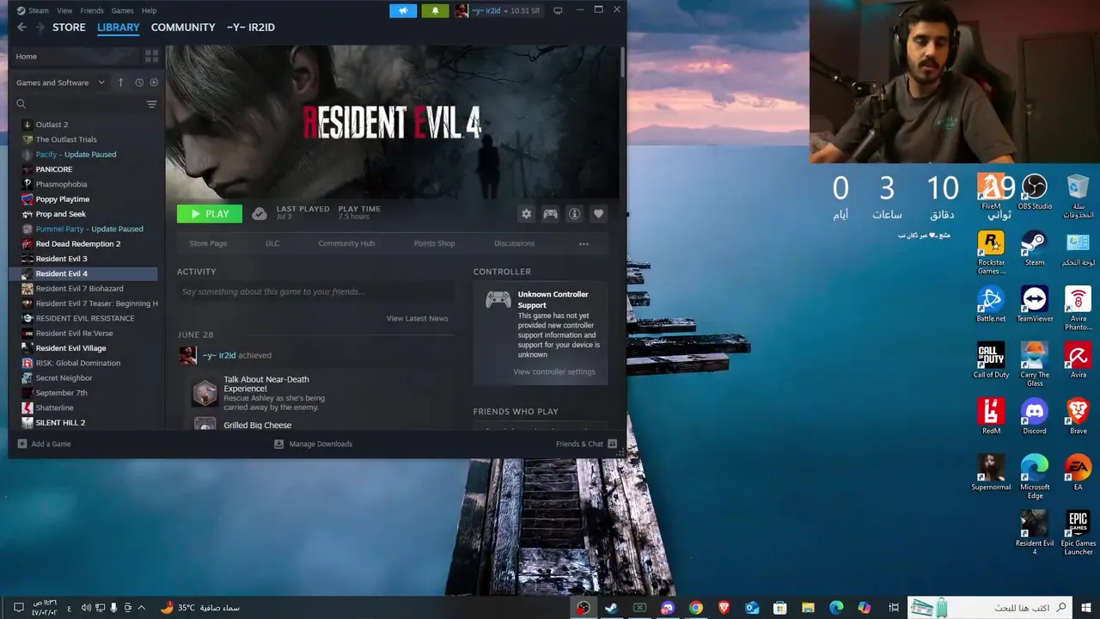The width and height of the screenshot is (1100, 619).
Task: Expand the three-dots more links menu
Action: tap(584, 243)
